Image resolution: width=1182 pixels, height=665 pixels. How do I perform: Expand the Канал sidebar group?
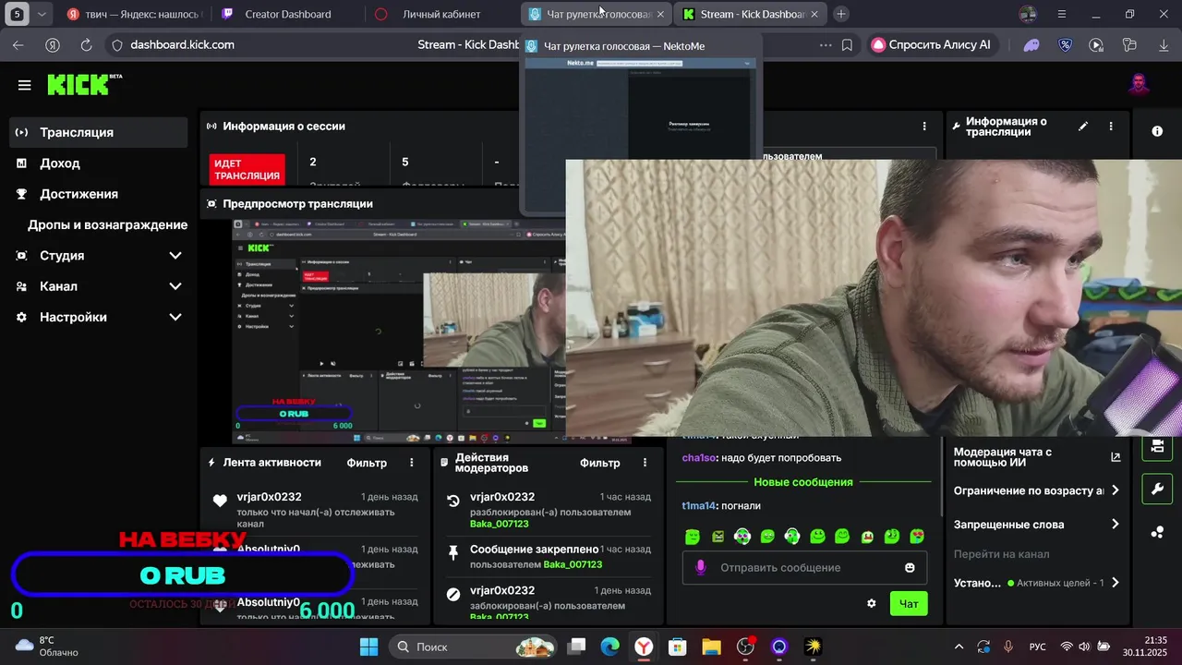coord(99,286)
